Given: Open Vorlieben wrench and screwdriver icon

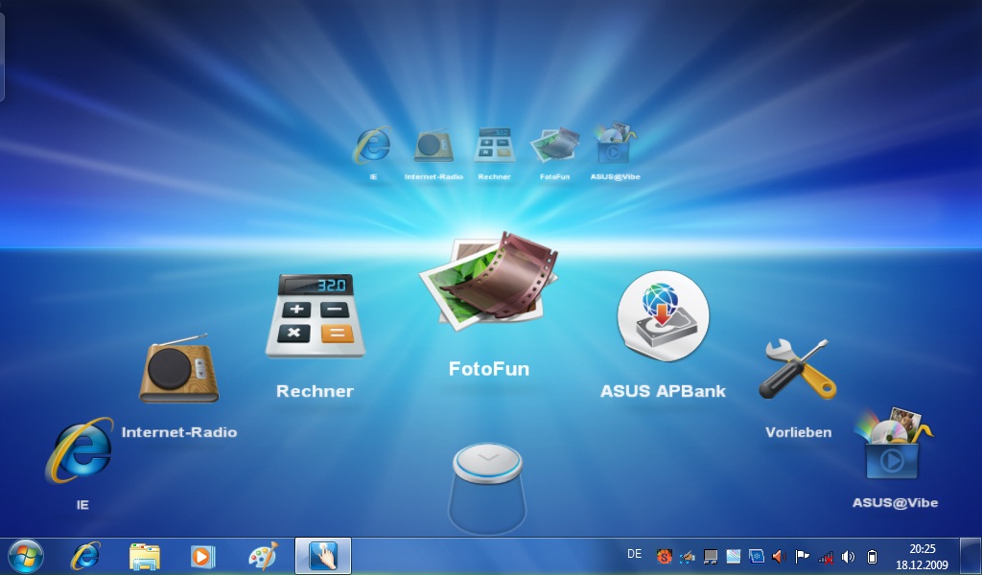Looking at the screenshot, I should [797, 369].
